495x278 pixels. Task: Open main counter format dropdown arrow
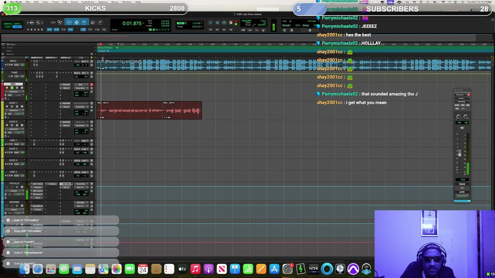[143, 23]
